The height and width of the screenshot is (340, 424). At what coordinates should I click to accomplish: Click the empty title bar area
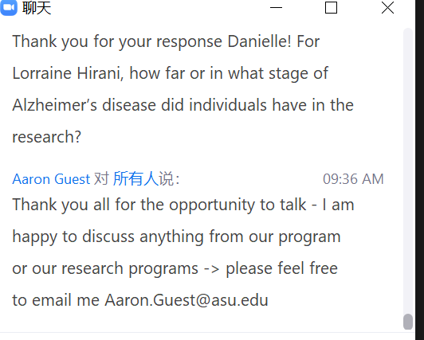click(x=159, y=7)
